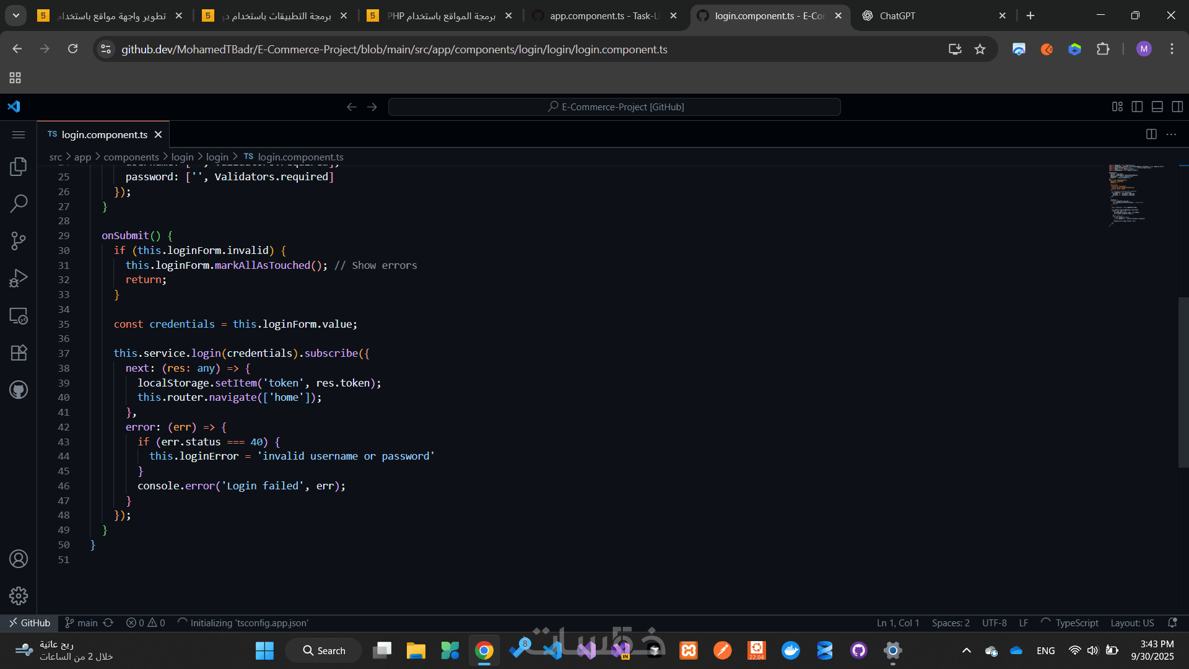This screenshot has height=669, width=1189.
Task: Select TypeScript language mode in status bar
Action: point(1076,623)
